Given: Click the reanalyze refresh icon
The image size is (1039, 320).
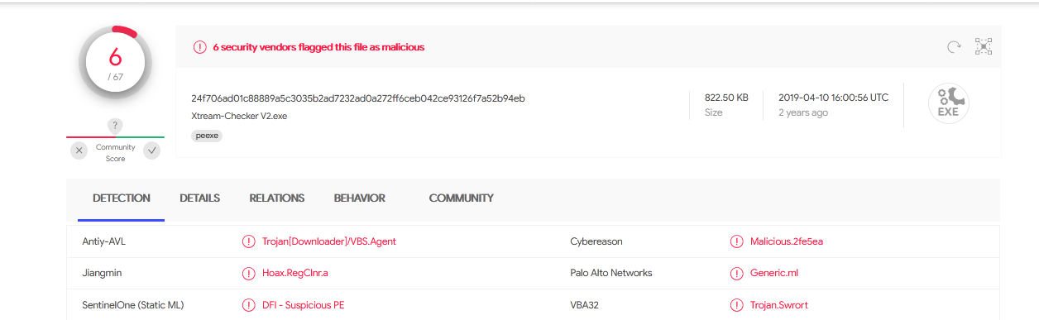Looking at the screenshot, I should tap(954, 47).
